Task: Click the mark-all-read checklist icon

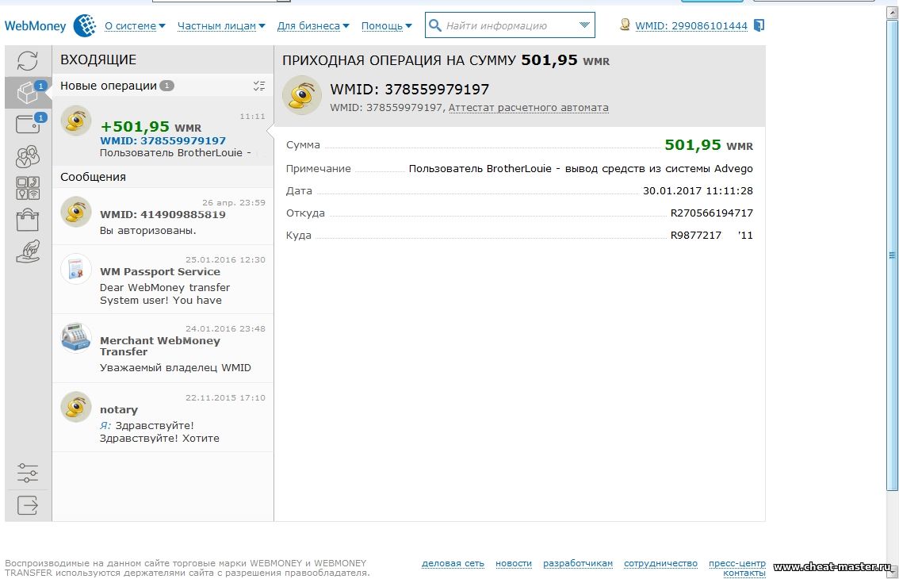Action: click(x=258, y=86)
